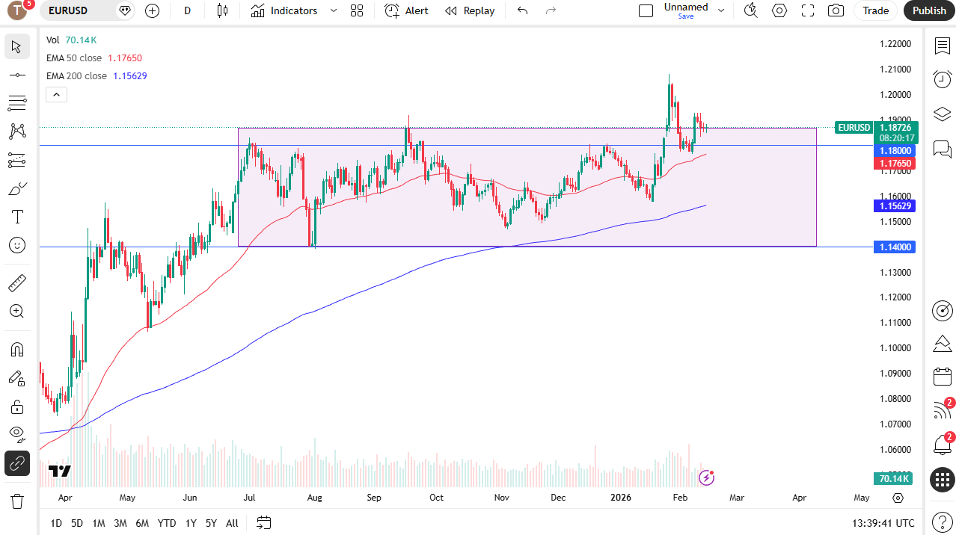Activate the zoom in tool

tap(17, 311)
